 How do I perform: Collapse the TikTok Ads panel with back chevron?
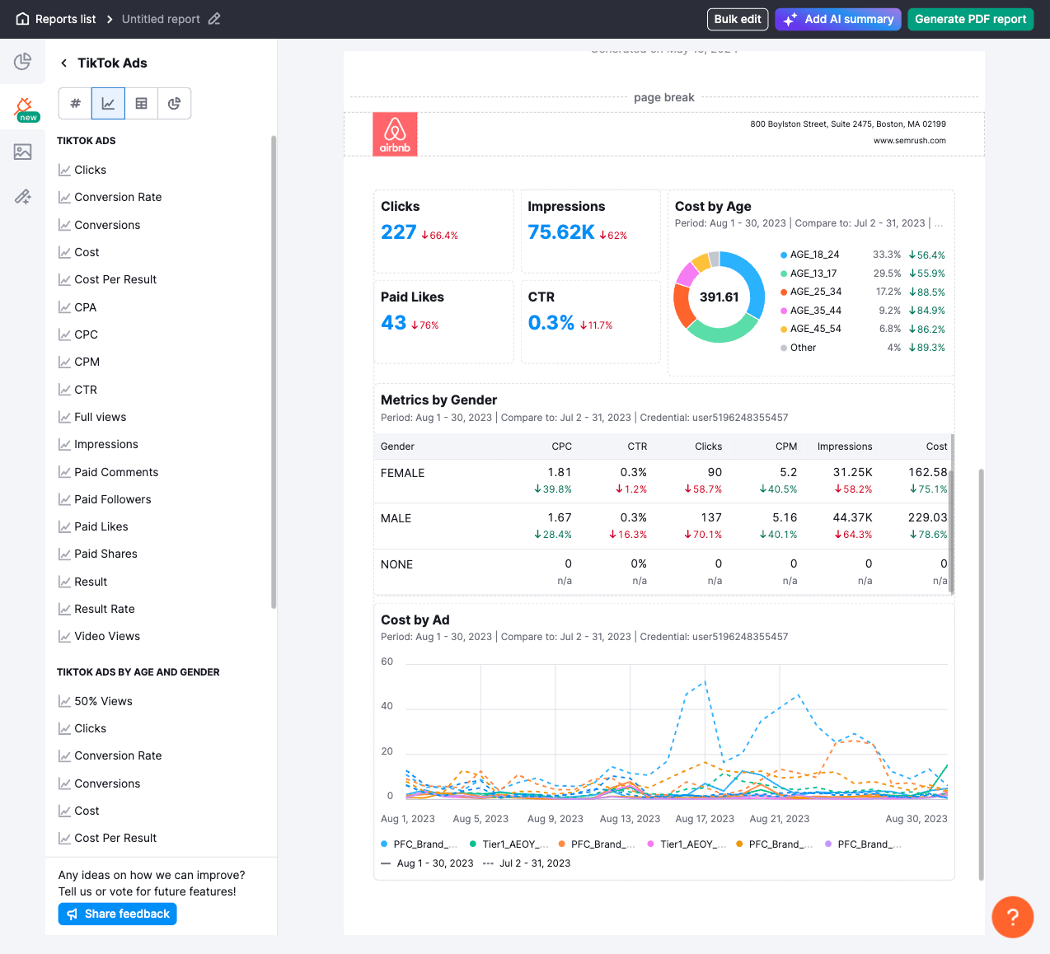pyautogui.click(x=63, y=63)
